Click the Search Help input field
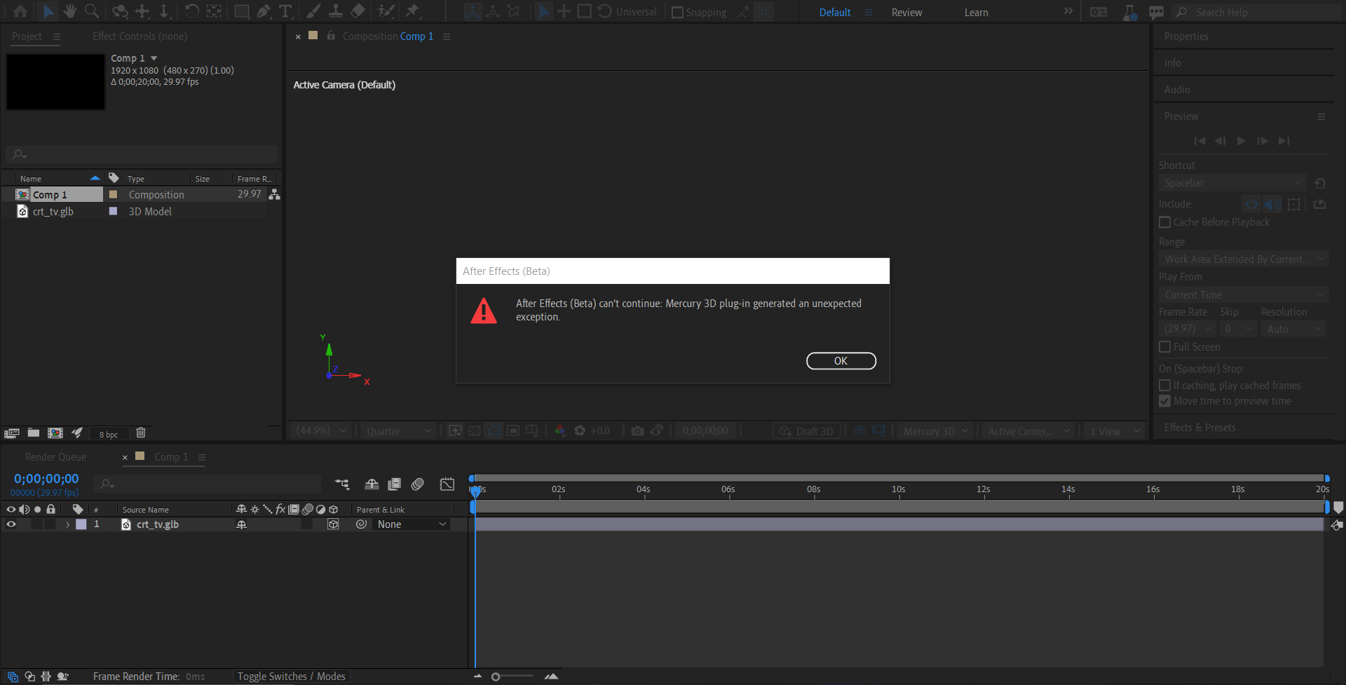 point(1255,12)
